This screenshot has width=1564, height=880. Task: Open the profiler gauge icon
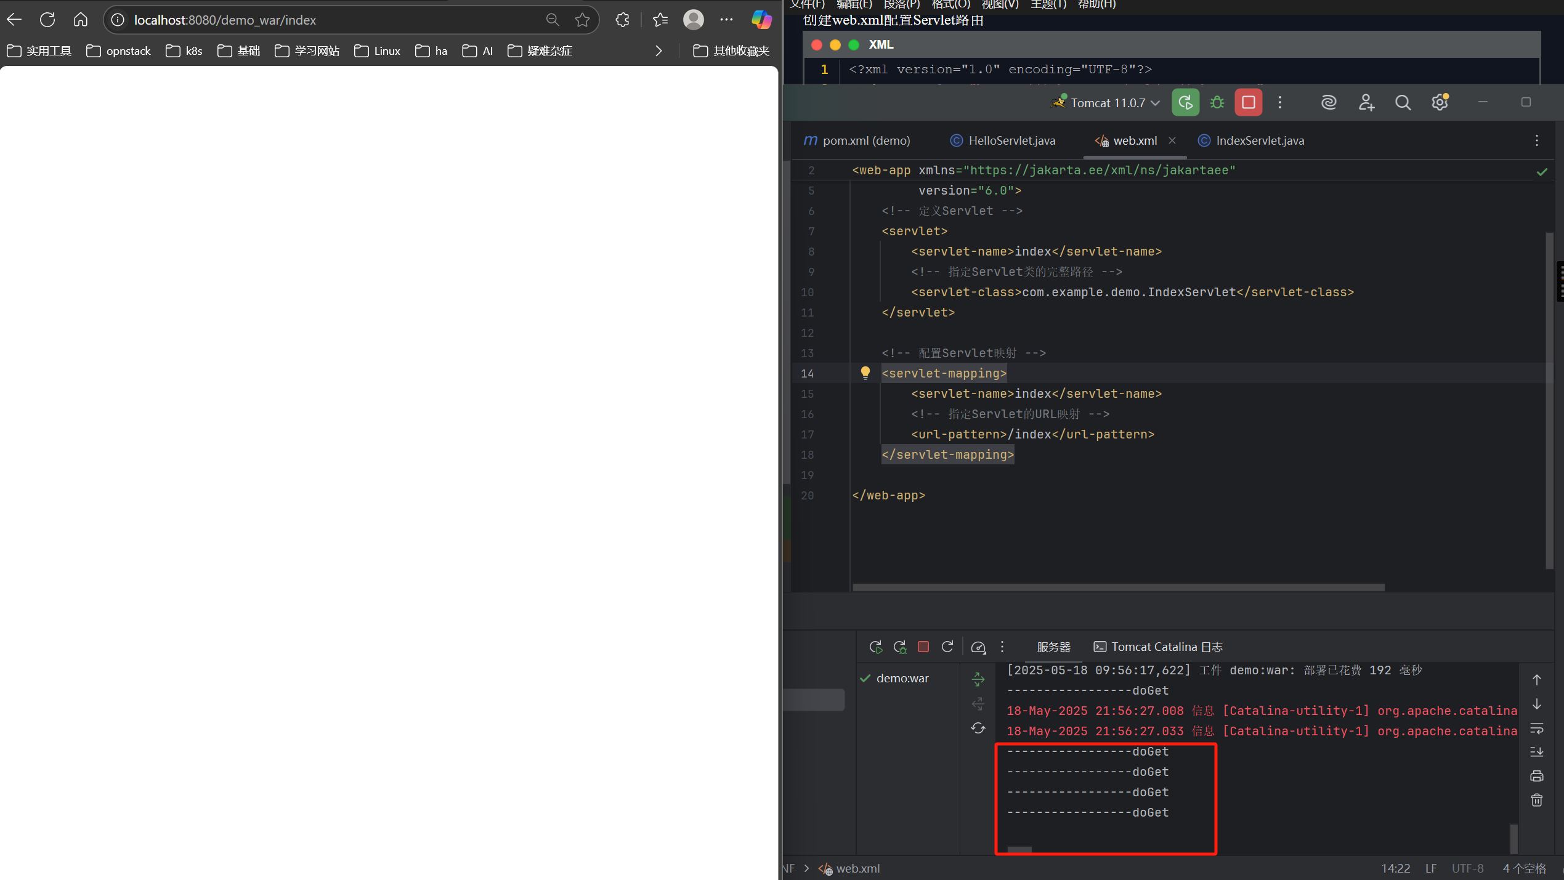[x=978, y=647]
